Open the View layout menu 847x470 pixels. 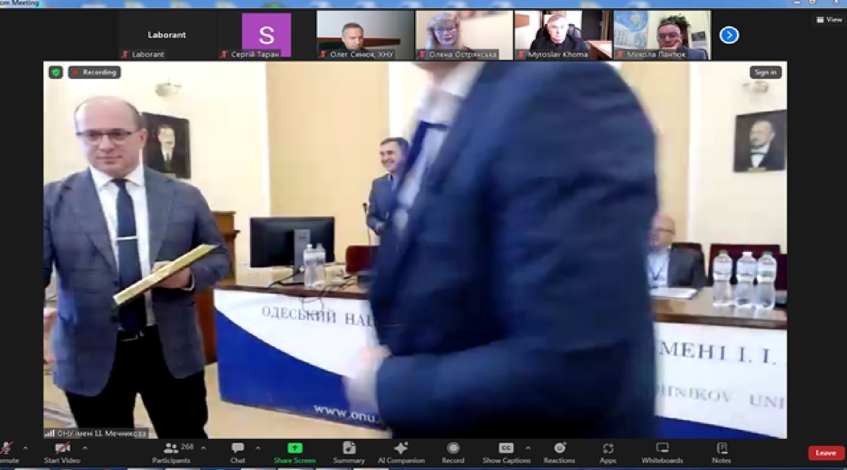tap(829, 20)
